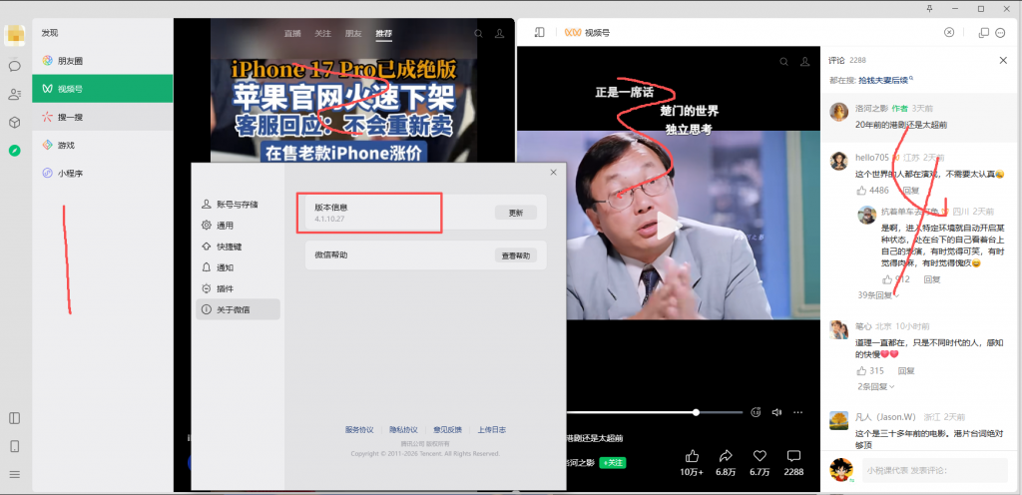Open the panel layout icon in lower sidebar
This screenshot has height=495, width=1022.
click(14, 418)
